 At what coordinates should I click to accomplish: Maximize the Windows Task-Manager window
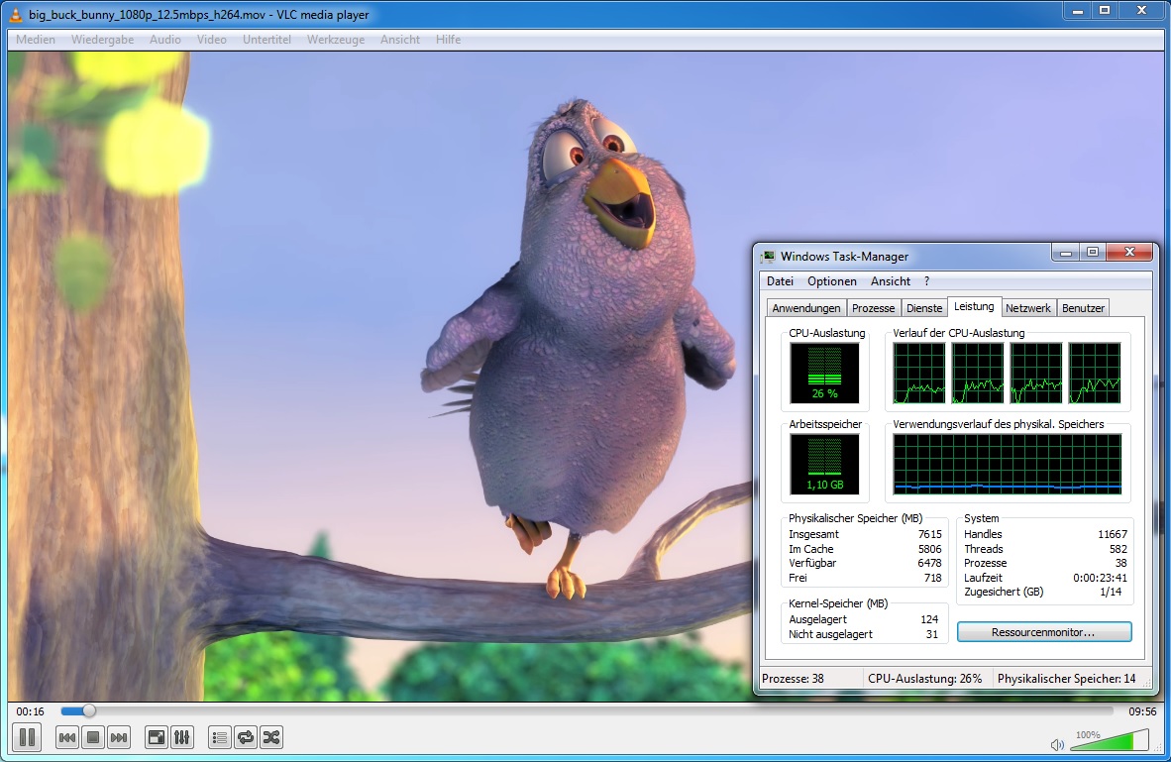coord(1093,253)
